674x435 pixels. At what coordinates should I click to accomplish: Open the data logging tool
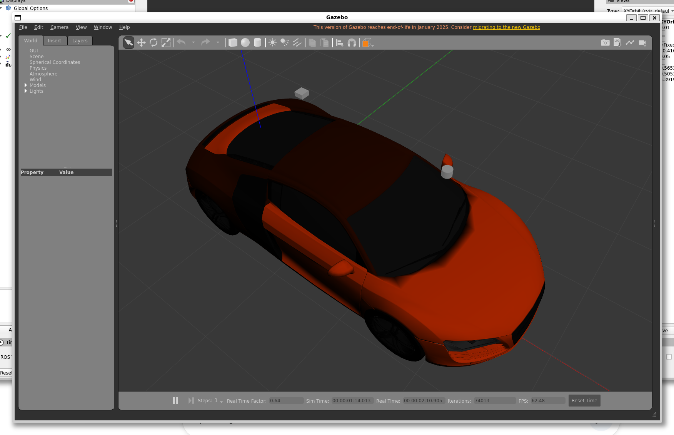(617, 43)
